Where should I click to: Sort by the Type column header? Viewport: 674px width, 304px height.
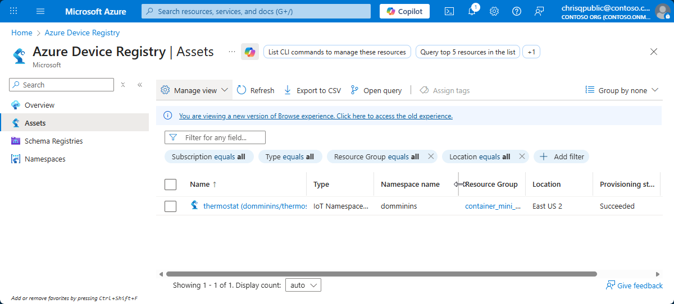[321, 184]
